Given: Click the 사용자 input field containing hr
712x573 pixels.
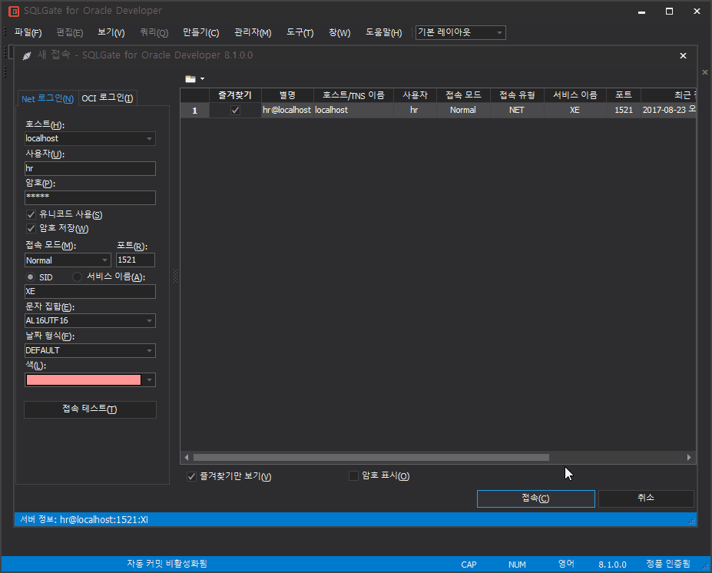Looking at the screenshot, I should click(x=90, y=168).
